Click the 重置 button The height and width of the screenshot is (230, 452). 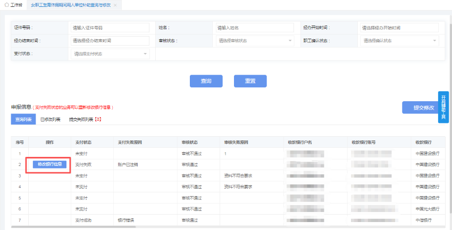tap(250, 81)
